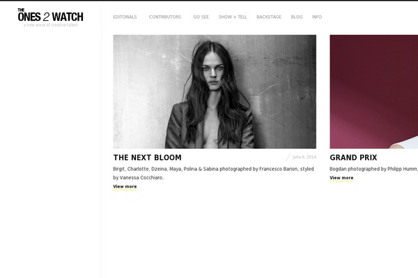This screenshot has width=418, height=278.
Task: Open the Grand Prix burgundy image
Action: (373, 92)
